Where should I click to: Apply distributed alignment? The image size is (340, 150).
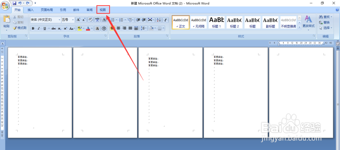pos(136,28)
